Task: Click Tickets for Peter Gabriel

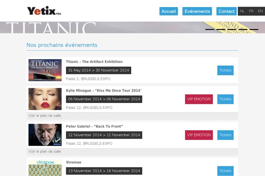Action: [x=225, y=135]
